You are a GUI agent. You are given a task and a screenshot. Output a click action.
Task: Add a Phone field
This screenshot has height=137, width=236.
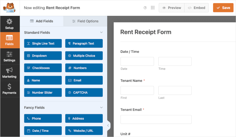[x=43, y=118]
